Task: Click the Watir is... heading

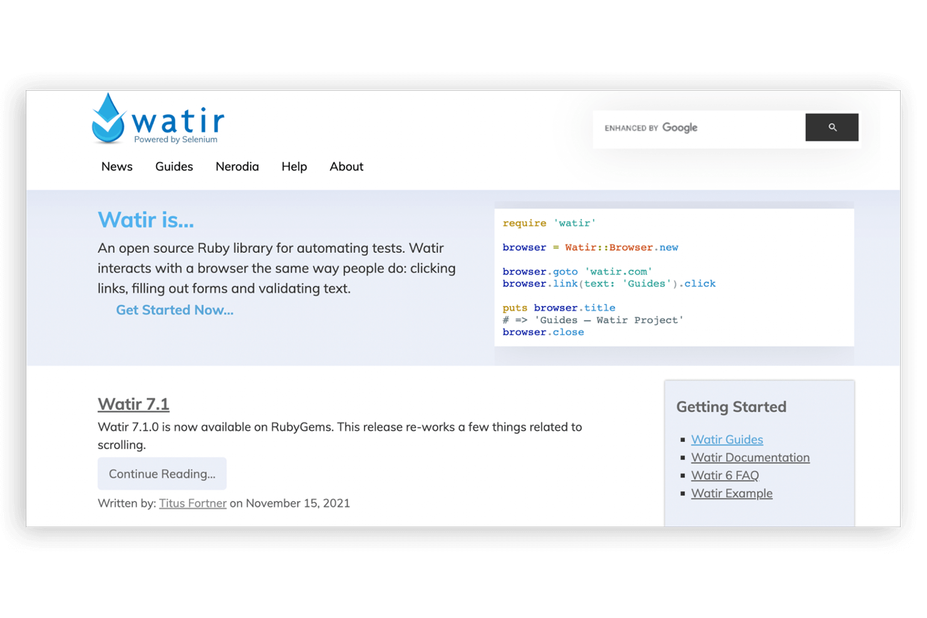Action: [145, 220]
